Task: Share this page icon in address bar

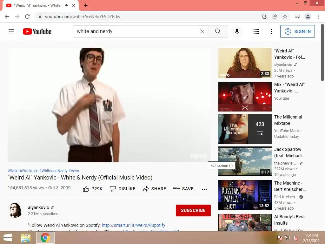Action: 275,17
